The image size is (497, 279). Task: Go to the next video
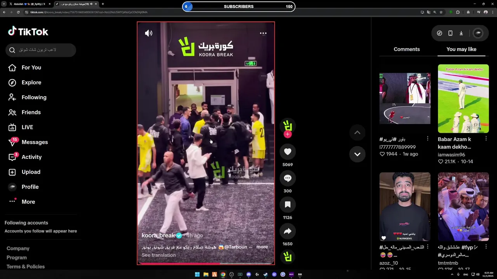point(357,154)
